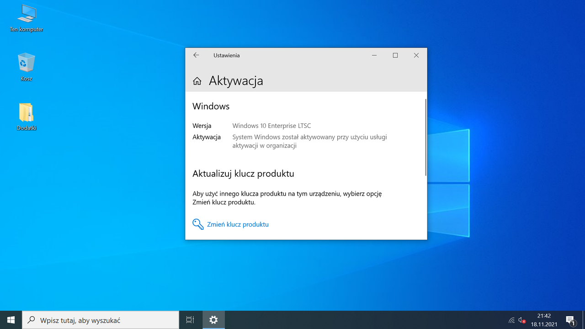Open the notification center icon
585x329 pixels.
[x=570, y=320]
